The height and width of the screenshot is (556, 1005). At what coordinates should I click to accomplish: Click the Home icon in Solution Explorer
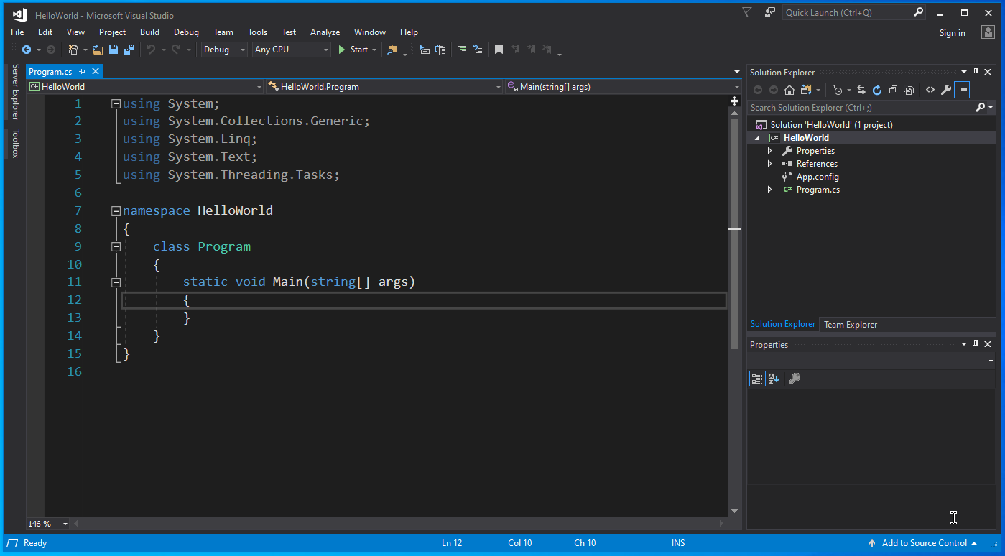pos(789,90)
